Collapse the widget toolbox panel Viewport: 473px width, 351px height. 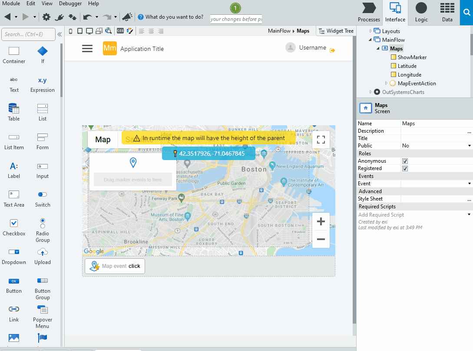pyautogui.click(x=60, y=34)
